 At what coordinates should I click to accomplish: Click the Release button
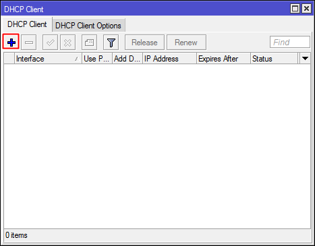pos(144,42)
